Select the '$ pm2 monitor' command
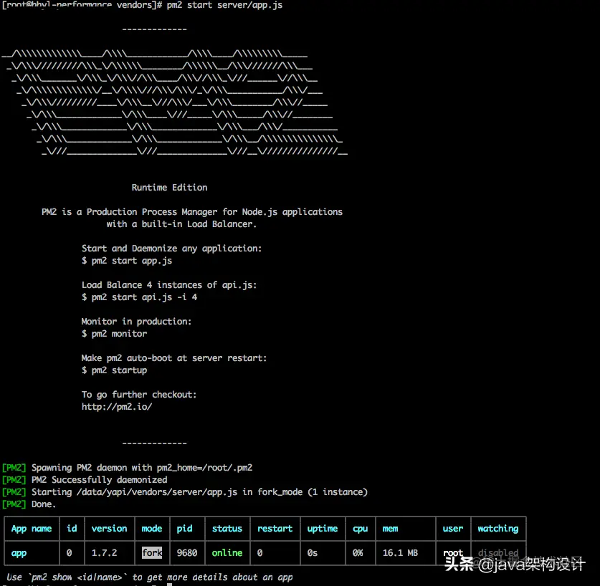Screen dimensions: 600x586 coord(114,334)
